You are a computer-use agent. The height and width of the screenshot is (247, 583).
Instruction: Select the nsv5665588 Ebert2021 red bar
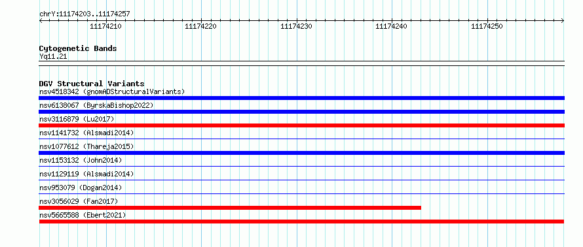pyautogui.click(x=301, y=222)
